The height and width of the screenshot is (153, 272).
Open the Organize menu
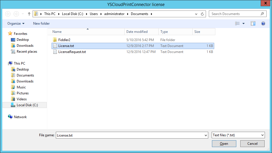click(16, 24)
